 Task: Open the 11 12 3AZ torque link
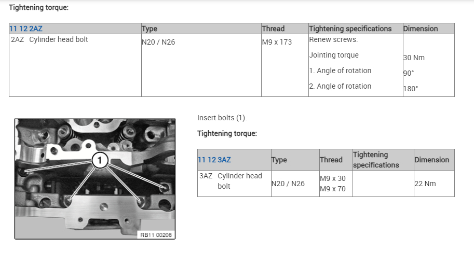click(214, 160)
